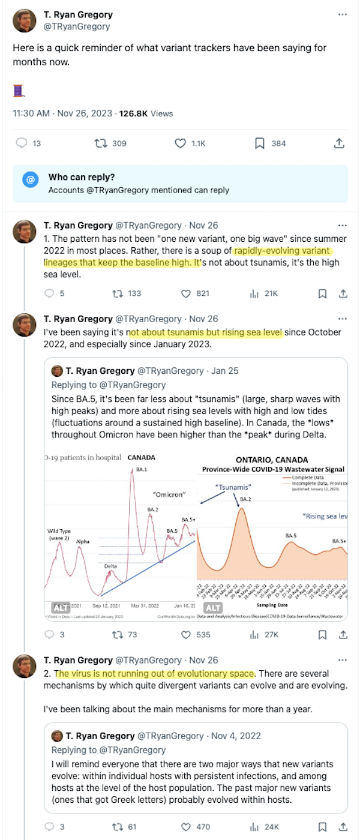This screenshot has width=360, height=840.
Task: Repost the reply with 133 reposts
Action: (x=117, y=293)
